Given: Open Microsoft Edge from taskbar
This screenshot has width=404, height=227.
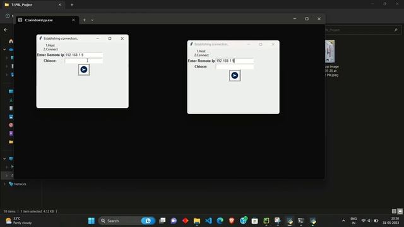Looking at the screenshot, I should pos(220,221).
